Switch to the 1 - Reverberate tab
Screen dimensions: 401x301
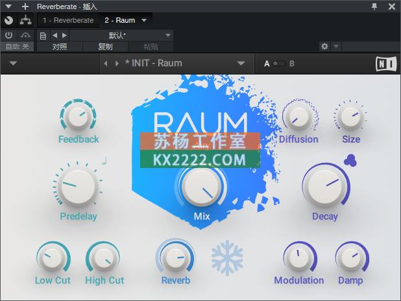click(x=68, y=20)
